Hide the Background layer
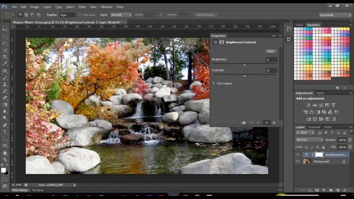Screen dimensions: 354x199 (298, 161)
